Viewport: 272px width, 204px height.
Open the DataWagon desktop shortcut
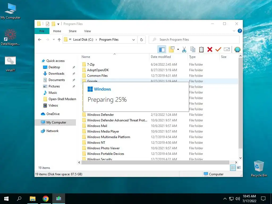pos(10,37)
